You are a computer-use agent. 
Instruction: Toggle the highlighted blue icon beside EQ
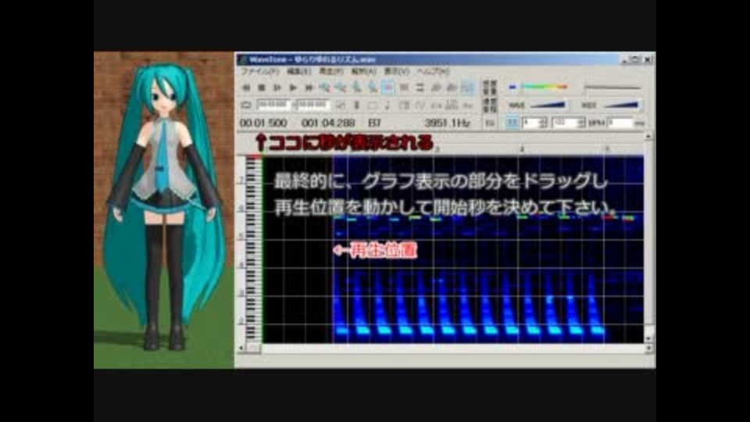click(512, 123)
